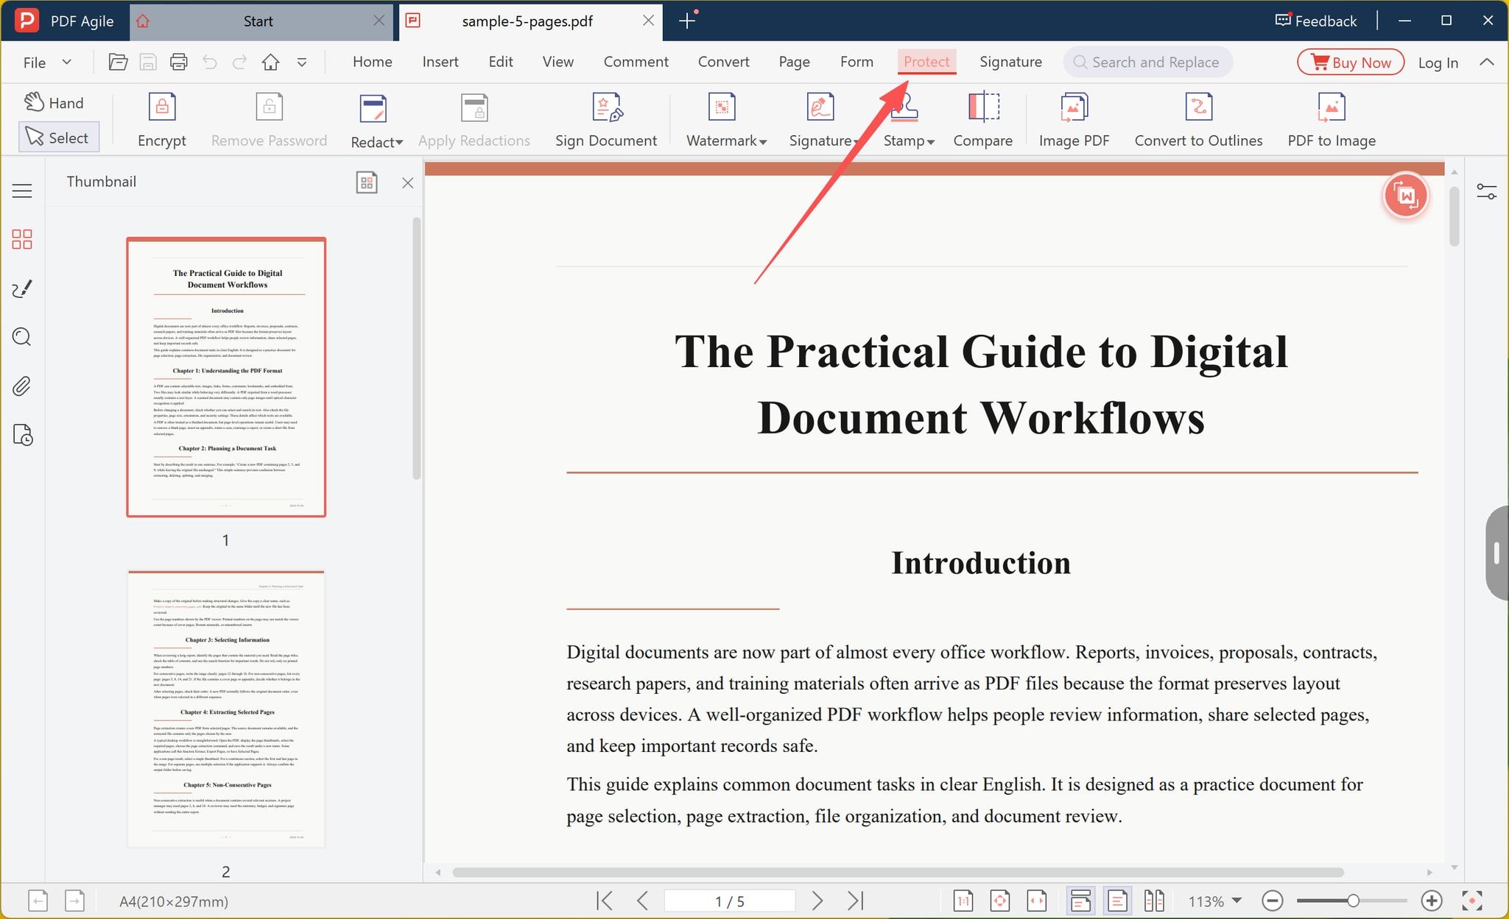Click the Print icon

pyautogui.click(x=179, y=62)
